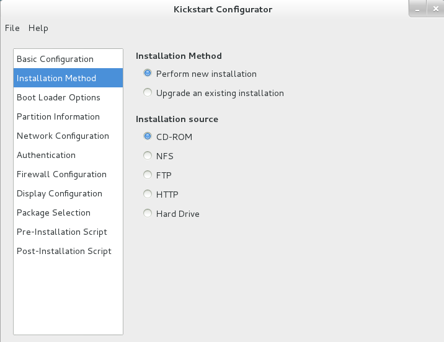The image size is (444, 342).
Task: Open the Help menu
Action: click(x=38, y=28)
